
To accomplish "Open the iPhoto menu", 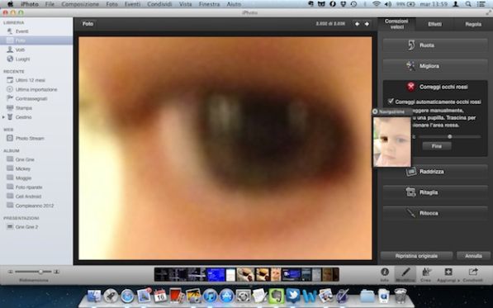I will click(x=30, y=4).
